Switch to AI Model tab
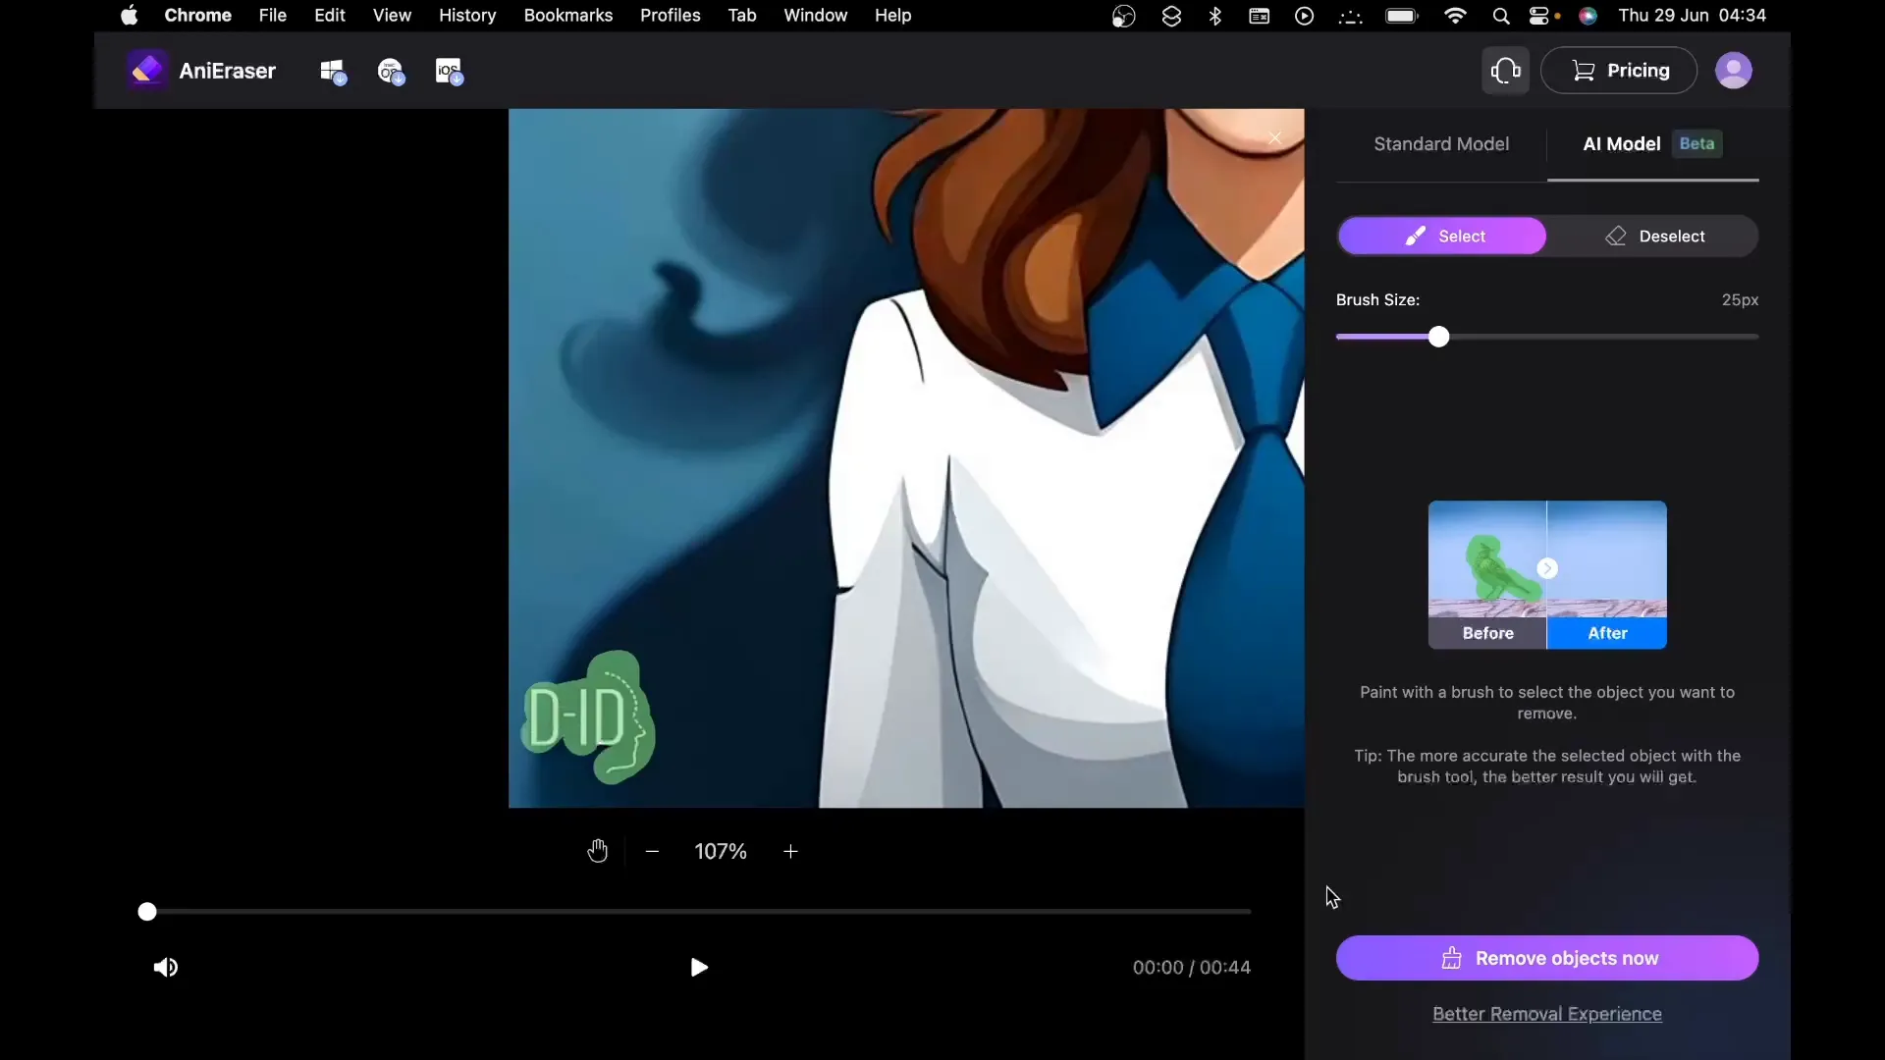The image size is (1885, 1060). (1622, 143)
